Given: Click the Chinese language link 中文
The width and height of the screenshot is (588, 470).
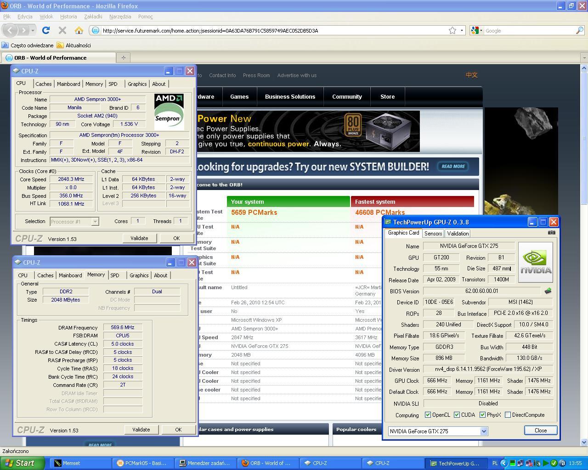Looking at the screenshot, I should 472,75.
